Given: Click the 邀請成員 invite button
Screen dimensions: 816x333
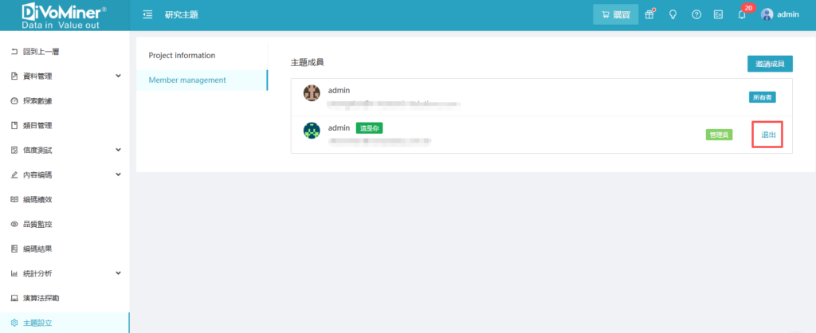Looking at the screenshot, I should click(x=769, y=64).
